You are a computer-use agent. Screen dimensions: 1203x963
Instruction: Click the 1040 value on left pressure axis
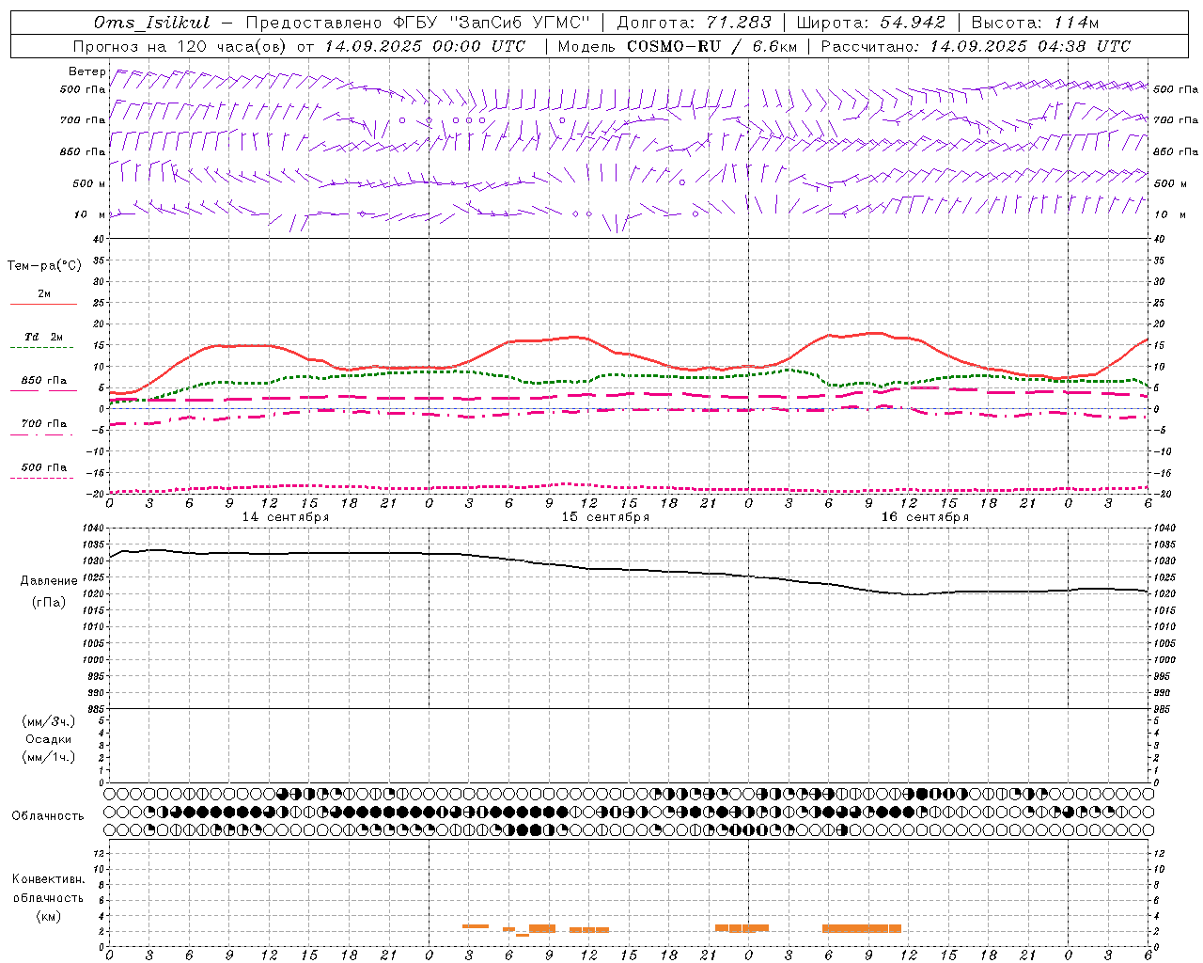pos(93,529)
